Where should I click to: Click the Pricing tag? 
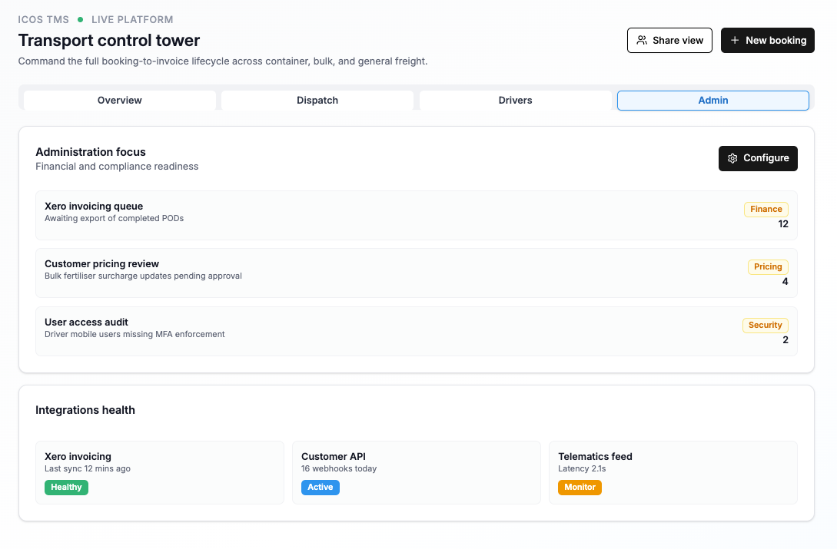coord(767,267)
